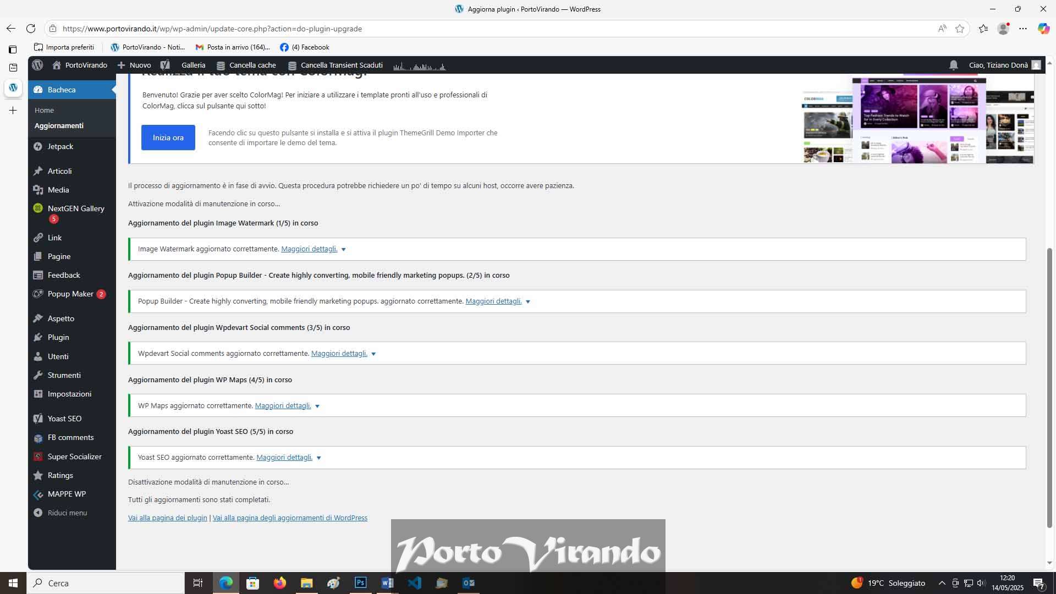Open Importa preferiti bookmark
This screenshot has height=594, width=1056.
click(x=64, y=47)
